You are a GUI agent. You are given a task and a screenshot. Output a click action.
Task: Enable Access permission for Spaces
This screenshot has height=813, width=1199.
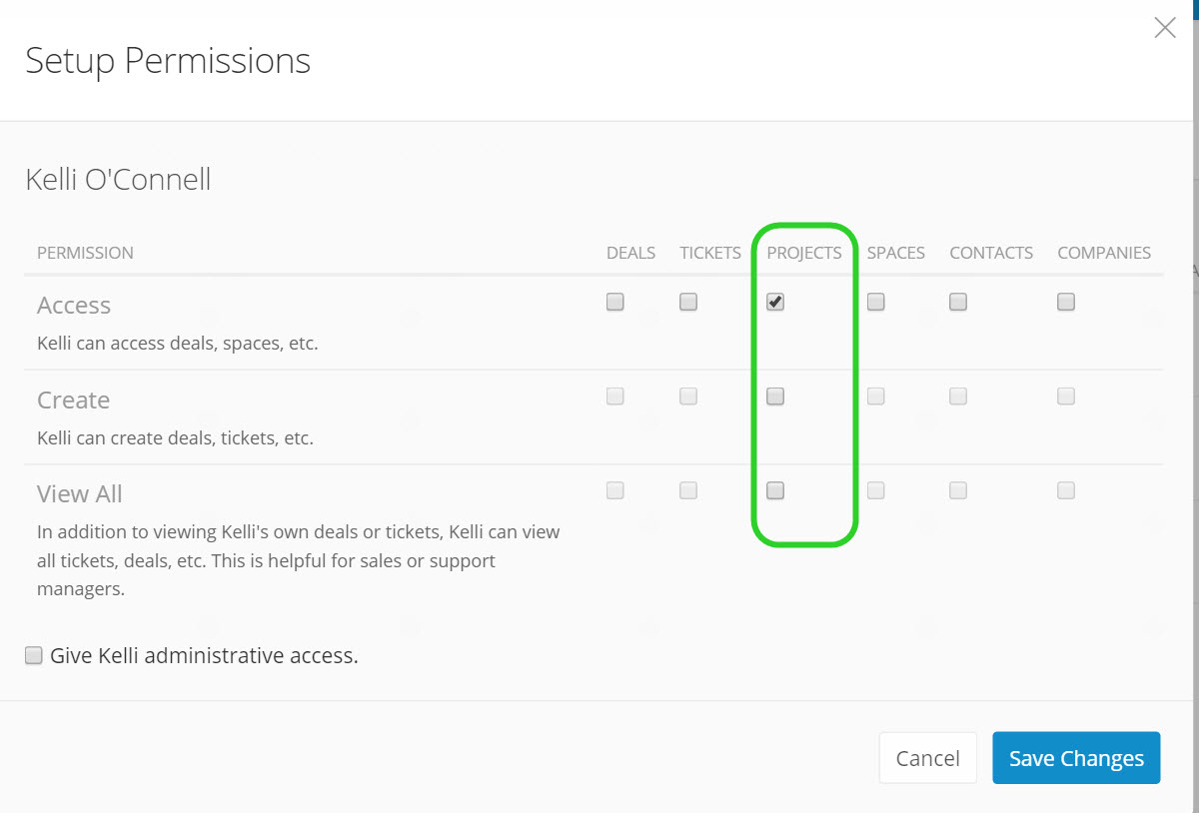tap(876, 302)
